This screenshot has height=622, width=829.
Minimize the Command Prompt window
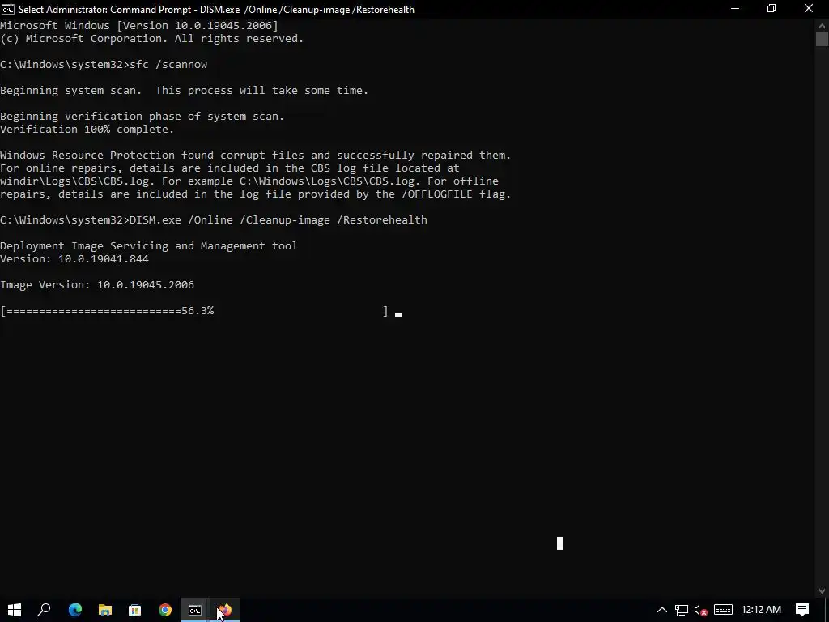click(x=735, y=9)
